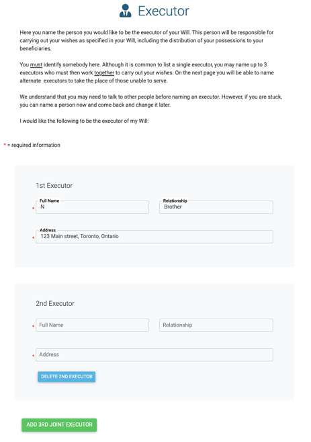Click the underlined word "must"
This screenshot has height=442, width=311.
36,65
